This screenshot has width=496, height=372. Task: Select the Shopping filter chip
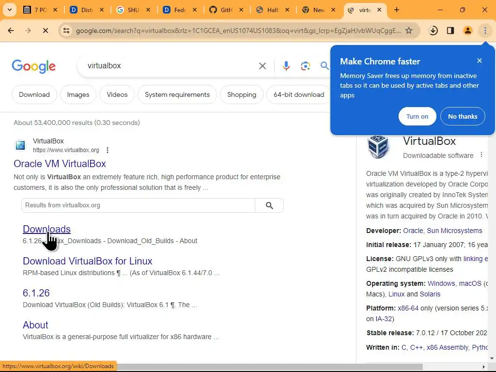(242, 94)
